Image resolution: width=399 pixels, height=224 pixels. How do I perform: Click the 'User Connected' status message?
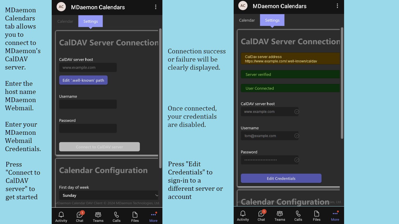290,88
